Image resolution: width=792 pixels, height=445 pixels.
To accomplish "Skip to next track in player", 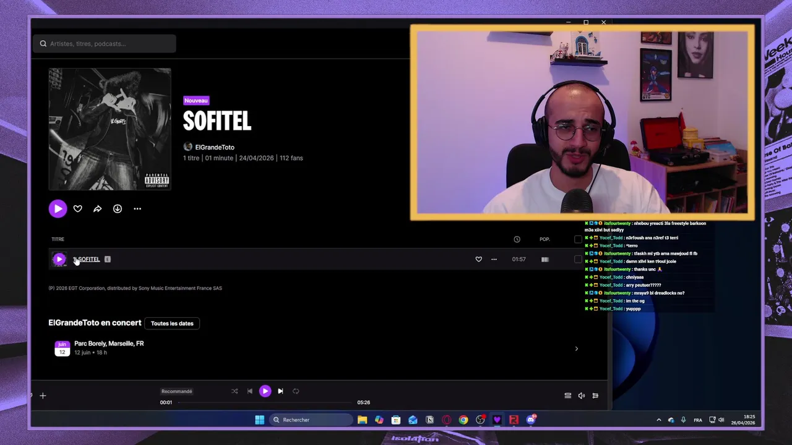I will [280, 391].
